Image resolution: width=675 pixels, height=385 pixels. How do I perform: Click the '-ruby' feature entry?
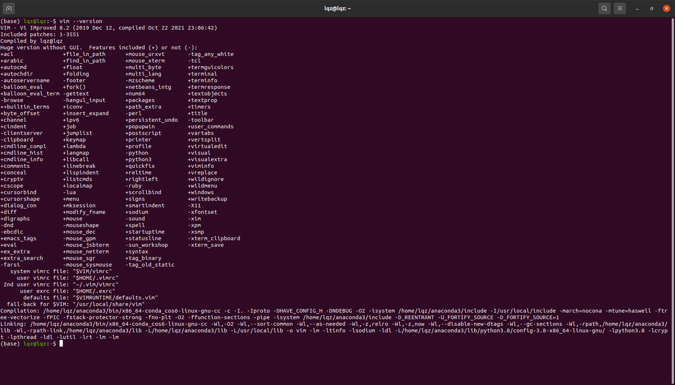tap(133, 186)
